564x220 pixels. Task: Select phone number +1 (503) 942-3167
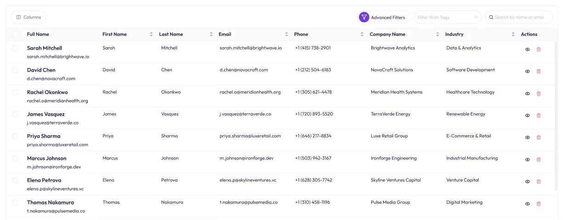coord(313,158)
